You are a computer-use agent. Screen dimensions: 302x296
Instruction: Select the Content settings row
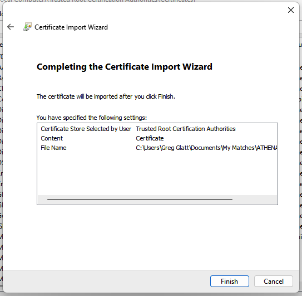(x=157, y=138)
